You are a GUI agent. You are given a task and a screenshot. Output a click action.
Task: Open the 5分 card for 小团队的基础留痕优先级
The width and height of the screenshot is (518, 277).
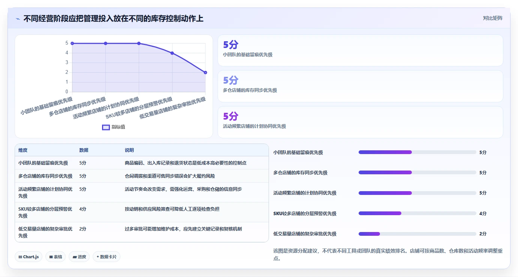360,50
